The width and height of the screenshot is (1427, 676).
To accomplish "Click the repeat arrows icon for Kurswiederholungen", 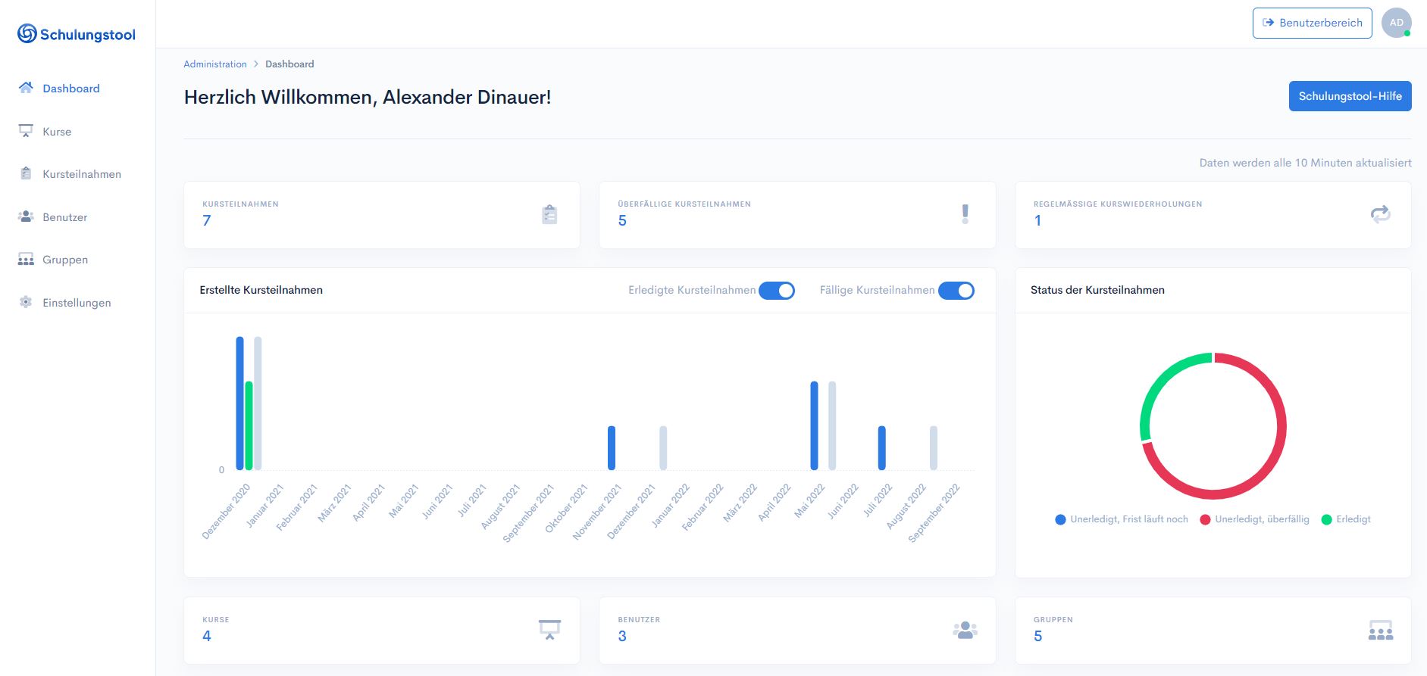I will click(x=1380, y=214).
